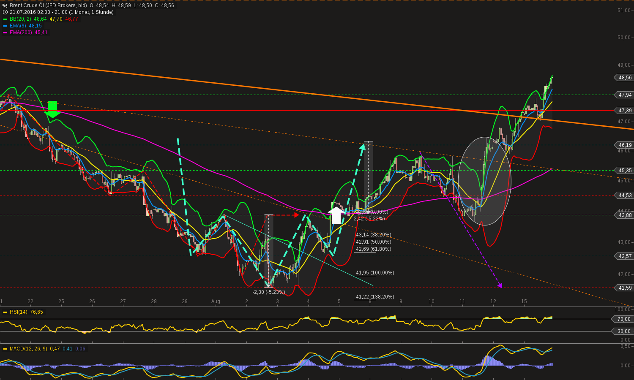Select the "MACD(12, 26, 9)" indicator label
Image resolution: width=634 pixels, height=380 pixels.
[28, 349]
